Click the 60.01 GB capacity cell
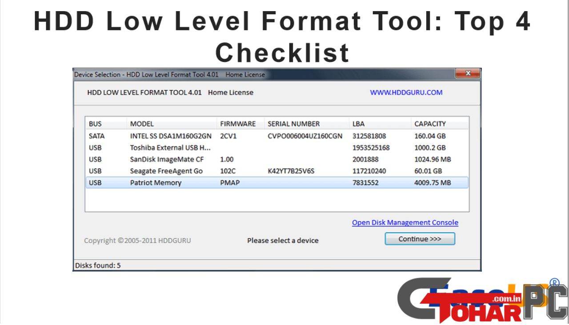Image resolution: width=569 pixels, height=325 pixels. (428, 171)
